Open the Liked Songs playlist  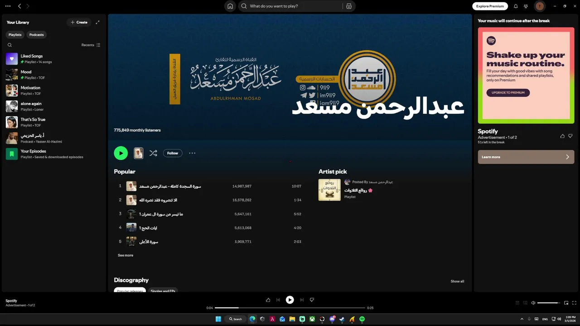[53, 59]
